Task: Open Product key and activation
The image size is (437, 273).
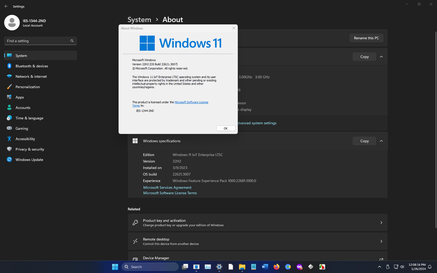Action: 258,222
